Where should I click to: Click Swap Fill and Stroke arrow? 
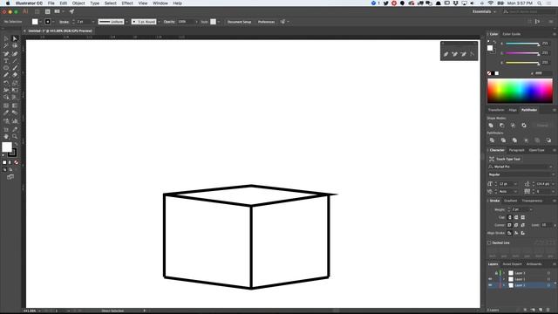tap(16, 144)
